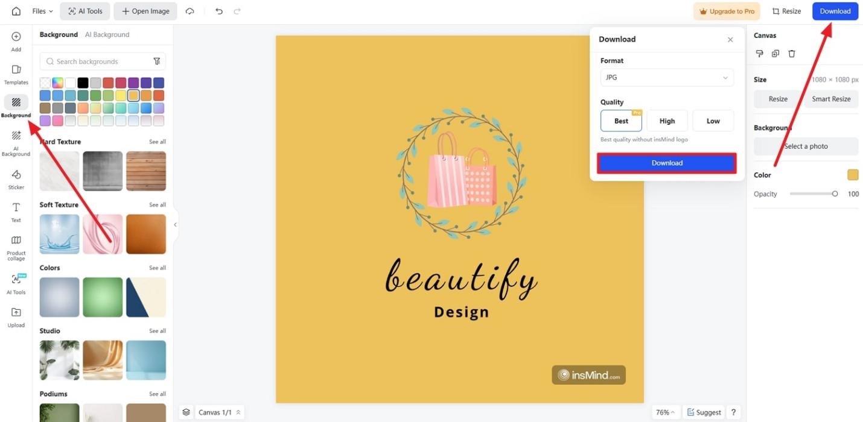The image size is (863, 422).
Task: Duplicate the canvas
Action: [x=775, y=54]
